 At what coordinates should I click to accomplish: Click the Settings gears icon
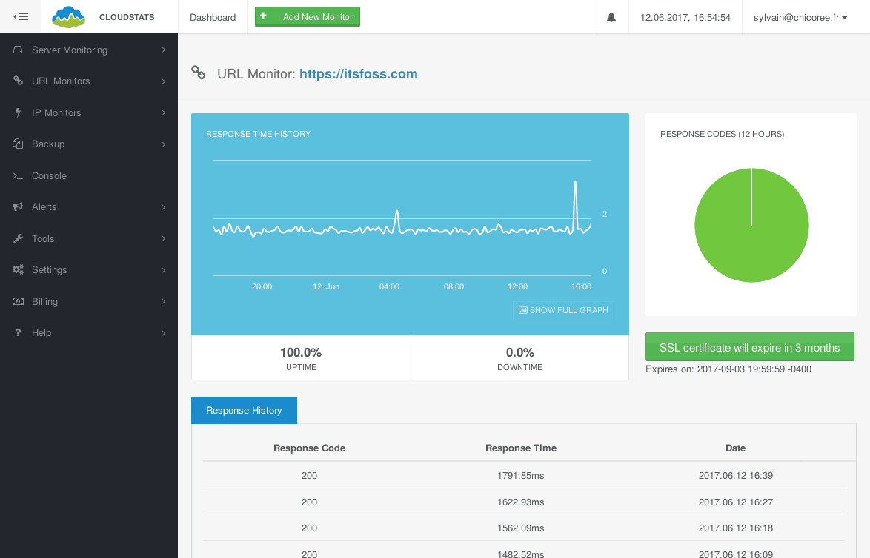click(x=18, y=270)
